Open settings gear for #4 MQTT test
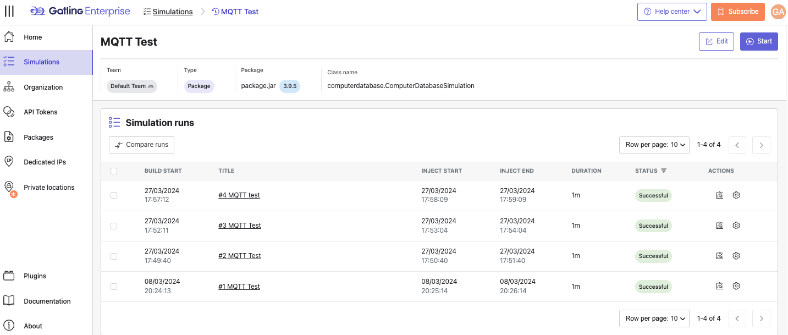The height and width of the screenshot is (335, 788). 736,195
